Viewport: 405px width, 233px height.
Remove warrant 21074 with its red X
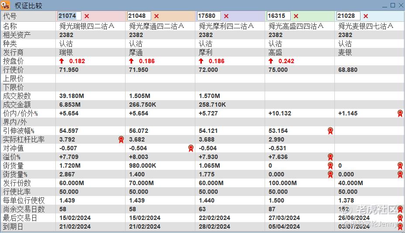click(87, 16)
